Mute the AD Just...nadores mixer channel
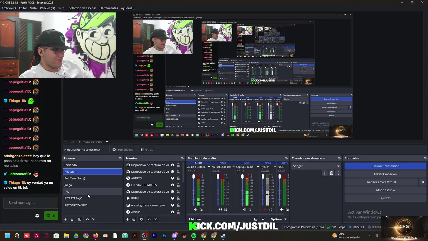Image resolution: width=428 pixels, height=241 pixels. coord(220,210)
